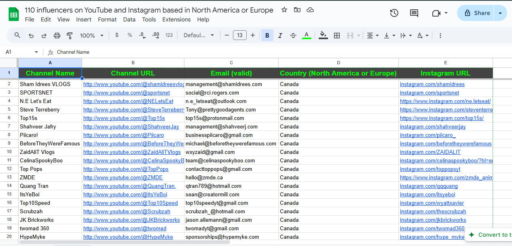Click the borders icon in toolbar

(336, 36)
